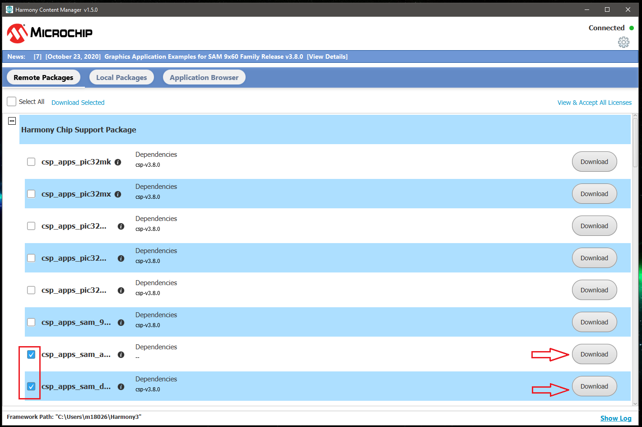Viewport: 642px width, 427px height.
Task: Open the settings gear icon
Action: [x=623, y=42]
